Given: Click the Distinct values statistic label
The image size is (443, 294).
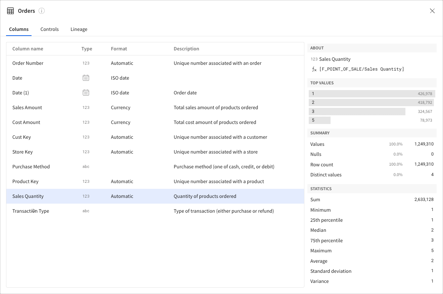Looking at the screenshot, I should [326, 175].
